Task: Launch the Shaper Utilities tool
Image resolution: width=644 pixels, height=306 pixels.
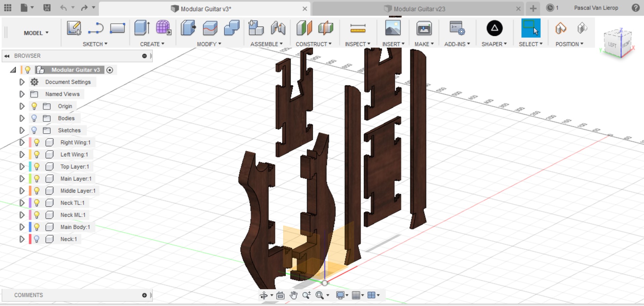Action: pyautogui.click(x=495, y=28)
